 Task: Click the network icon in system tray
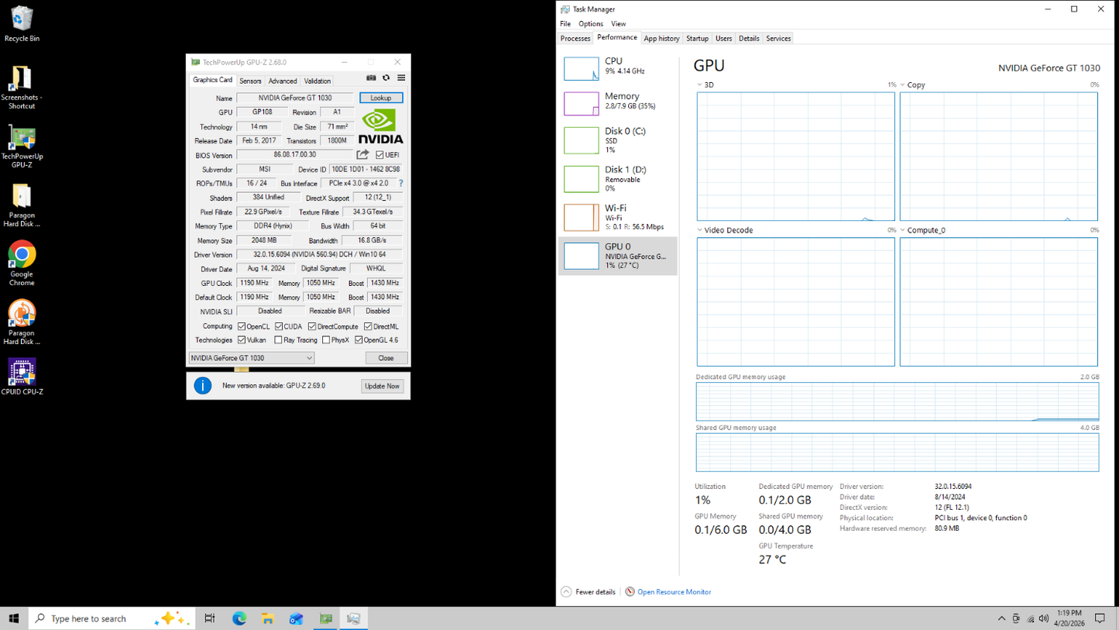coord(1031,618)
